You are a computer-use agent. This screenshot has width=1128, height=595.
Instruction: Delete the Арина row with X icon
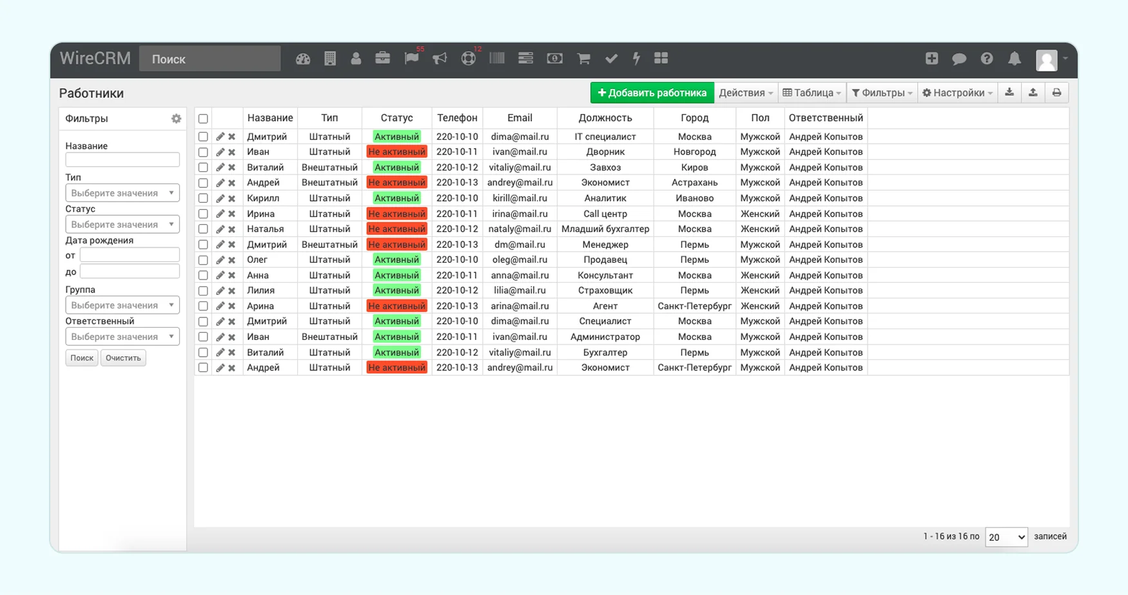232,306
